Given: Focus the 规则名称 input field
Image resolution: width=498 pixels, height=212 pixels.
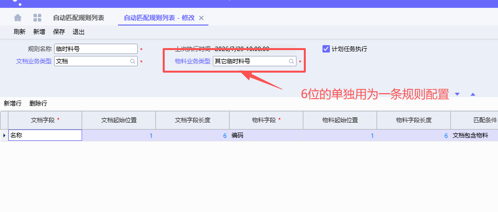Looking at the screenshot, I should coord(96,49).
